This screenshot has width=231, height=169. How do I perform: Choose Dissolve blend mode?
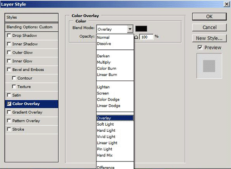[115, 44]
